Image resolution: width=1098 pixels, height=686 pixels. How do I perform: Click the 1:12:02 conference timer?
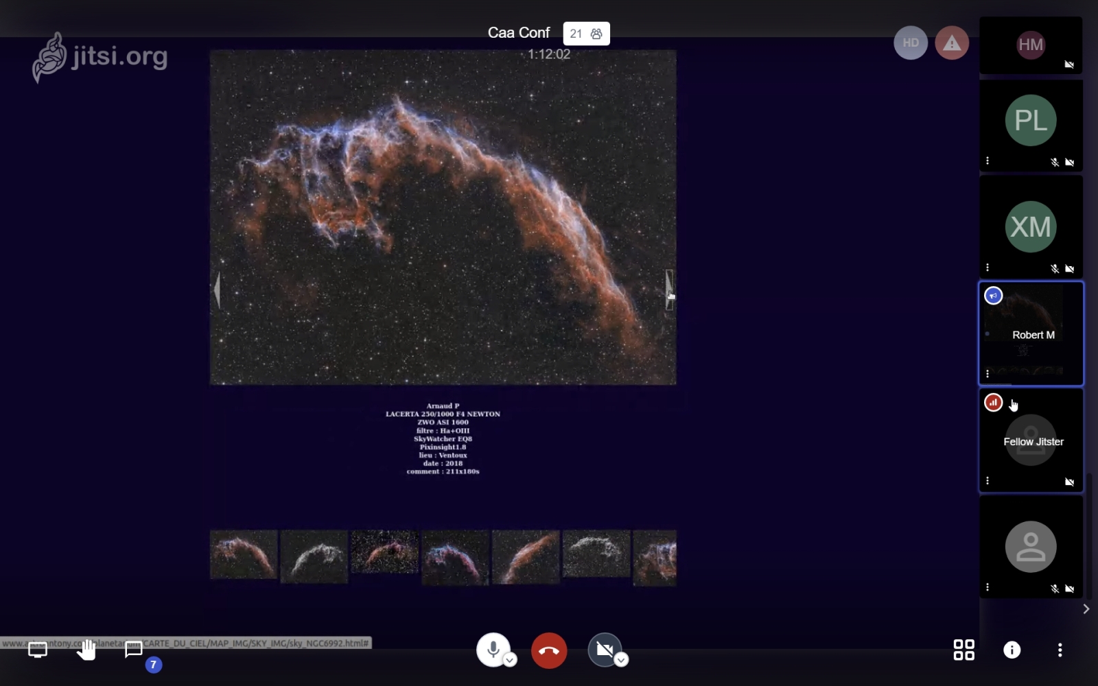tap(549, 54)
